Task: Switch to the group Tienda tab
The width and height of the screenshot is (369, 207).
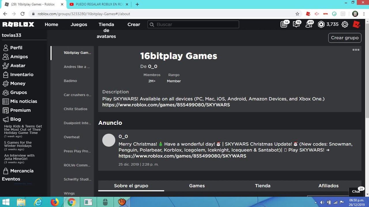Action: [x=263, y=186]
